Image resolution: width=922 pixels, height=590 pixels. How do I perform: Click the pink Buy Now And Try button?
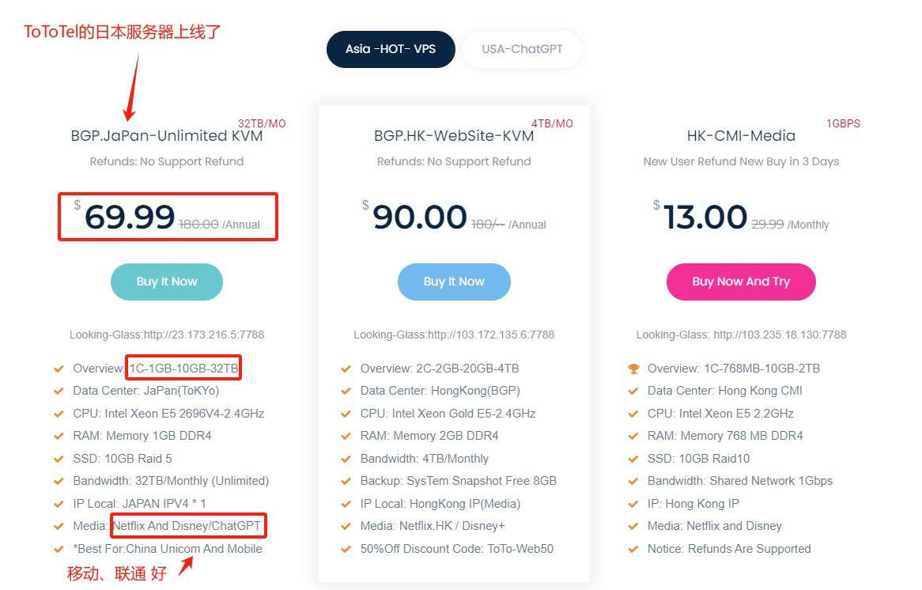coord(741,282)
